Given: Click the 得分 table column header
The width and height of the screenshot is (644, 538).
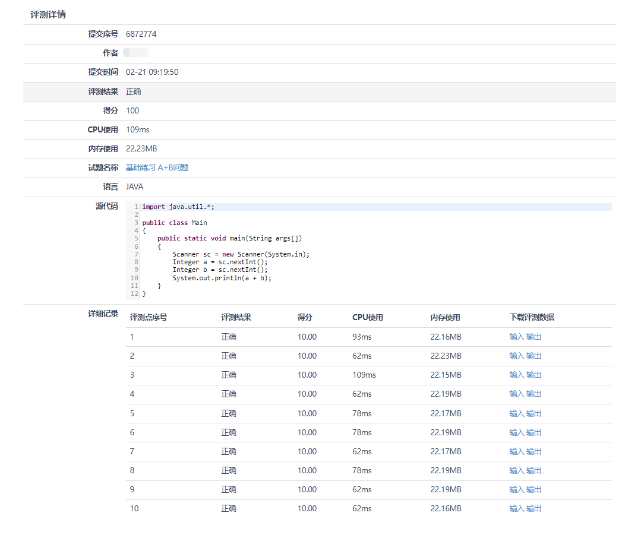Looking at the screenshot, I should tap(305, 318).
